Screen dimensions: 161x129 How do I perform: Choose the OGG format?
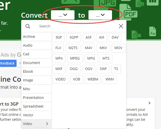(x=74, y=69)
